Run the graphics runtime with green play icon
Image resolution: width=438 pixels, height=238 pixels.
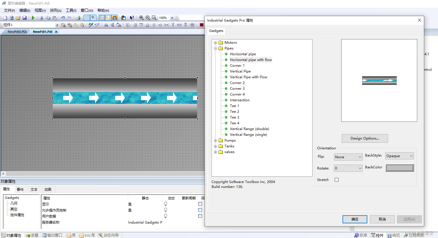[x=33, y=18]
